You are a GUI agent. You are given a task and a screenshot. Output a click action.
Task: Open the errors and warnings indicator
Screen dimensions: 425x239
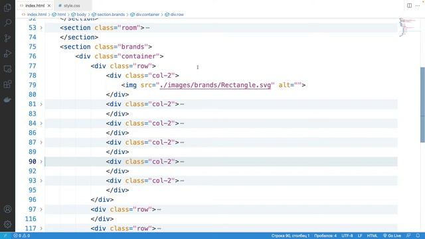click(x=22, y=236)
